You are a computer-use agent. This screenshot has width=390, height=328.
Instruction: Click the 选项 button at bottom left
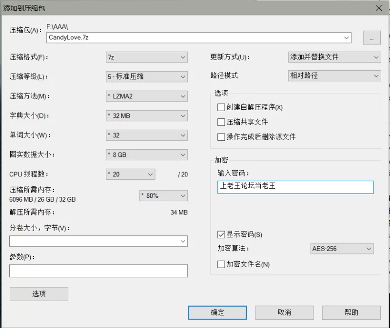point(39,294)
